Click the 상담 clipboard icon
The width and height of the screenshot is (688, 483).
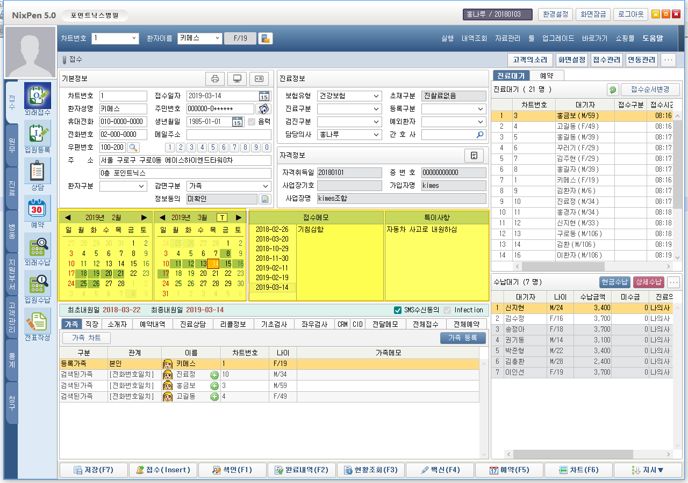pos(37,171)
